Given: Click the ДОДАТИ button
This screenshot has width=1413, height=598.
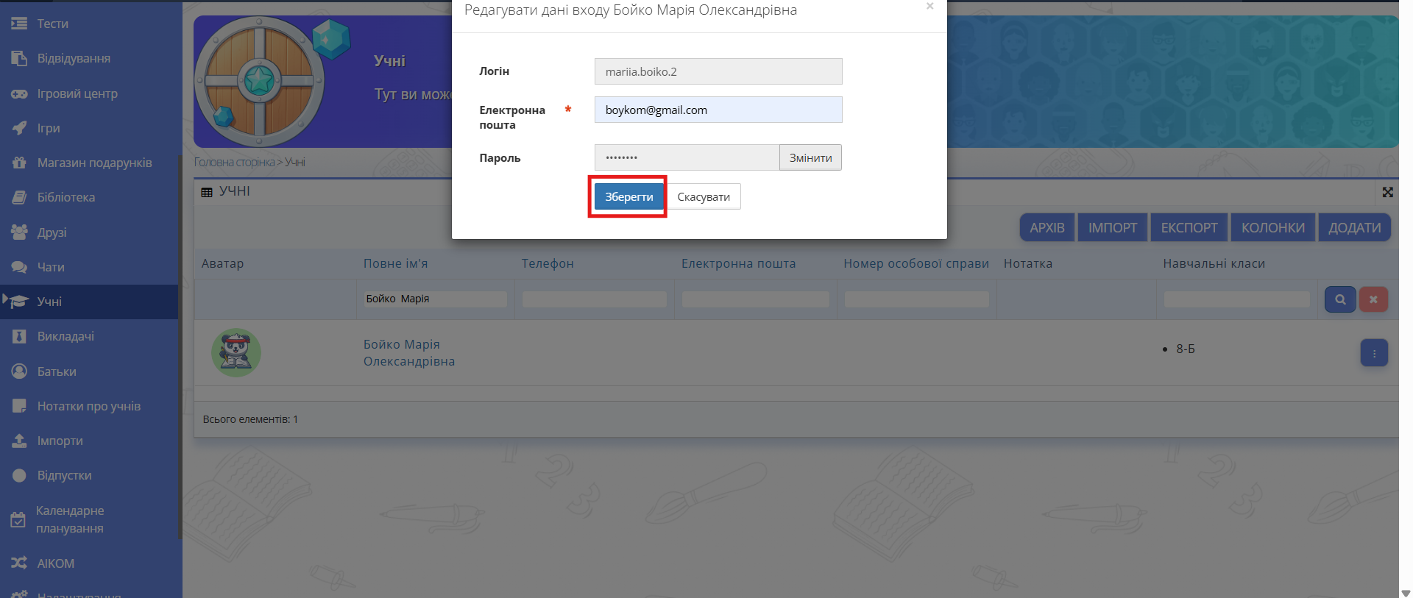Looking at the screenshot, I should [x=1354, y=228].
